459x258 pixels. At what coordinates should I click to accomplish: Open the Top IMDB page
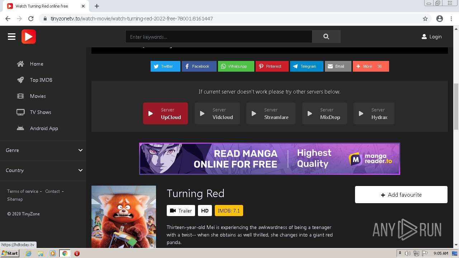point(41,80)
